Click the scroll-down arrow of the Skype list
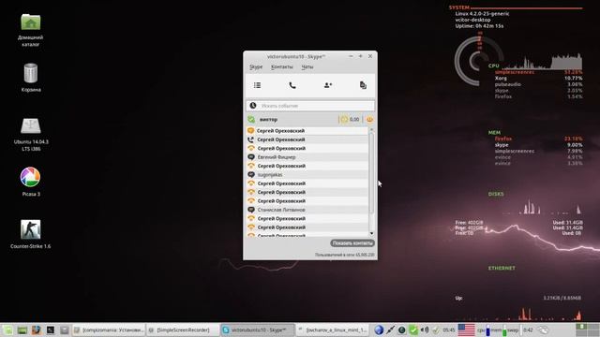Screen dimensions: 600x337 click(371, 233)
